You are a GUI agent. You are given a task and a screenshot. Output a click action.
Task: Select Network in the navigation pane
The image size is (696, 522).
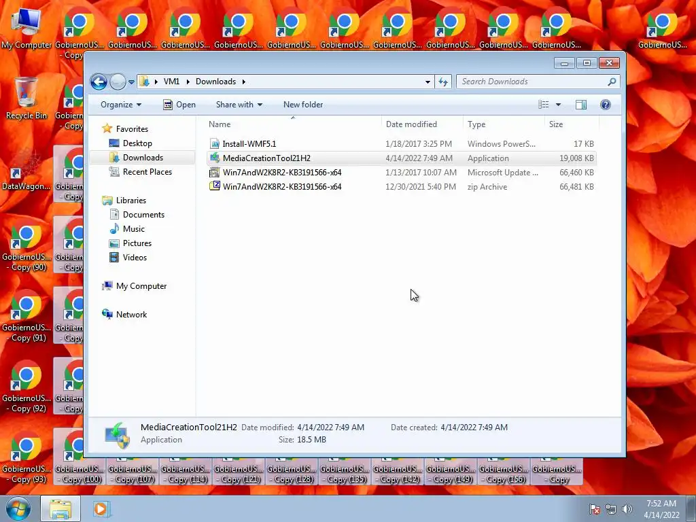point(131,315)
